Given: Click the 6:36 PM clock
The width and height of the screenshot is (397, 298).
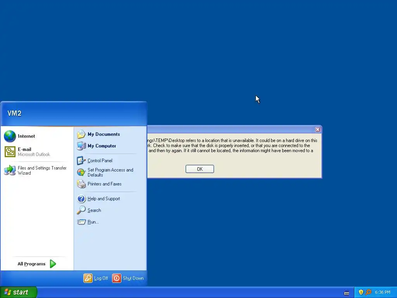Looking at the screenshot, I should coord(383,293).
